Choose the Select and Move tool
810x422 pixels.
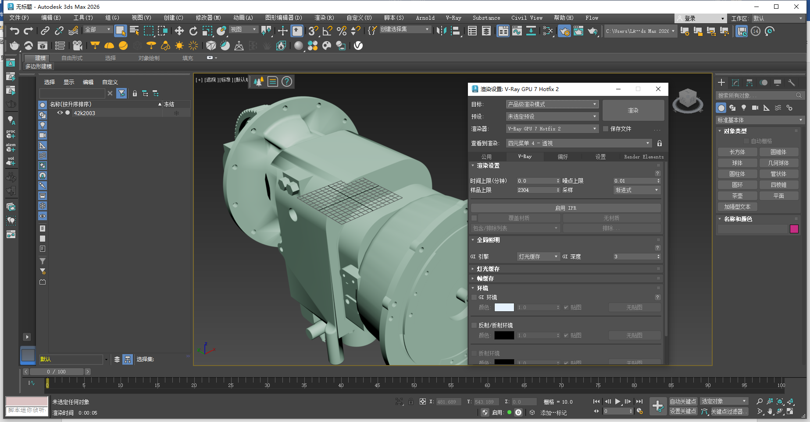[x=179, y=31]
